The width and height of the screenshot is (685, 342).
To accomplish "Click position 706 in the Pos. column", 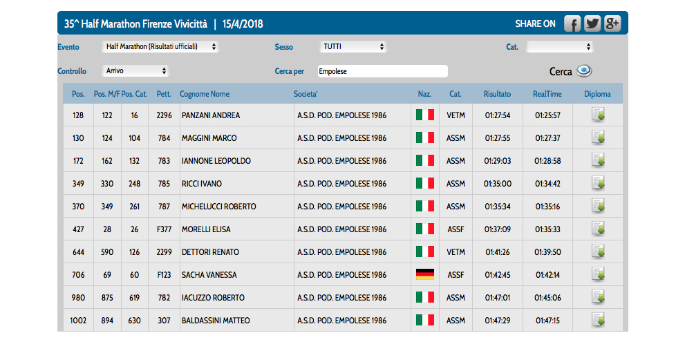I will pos(79,275).
